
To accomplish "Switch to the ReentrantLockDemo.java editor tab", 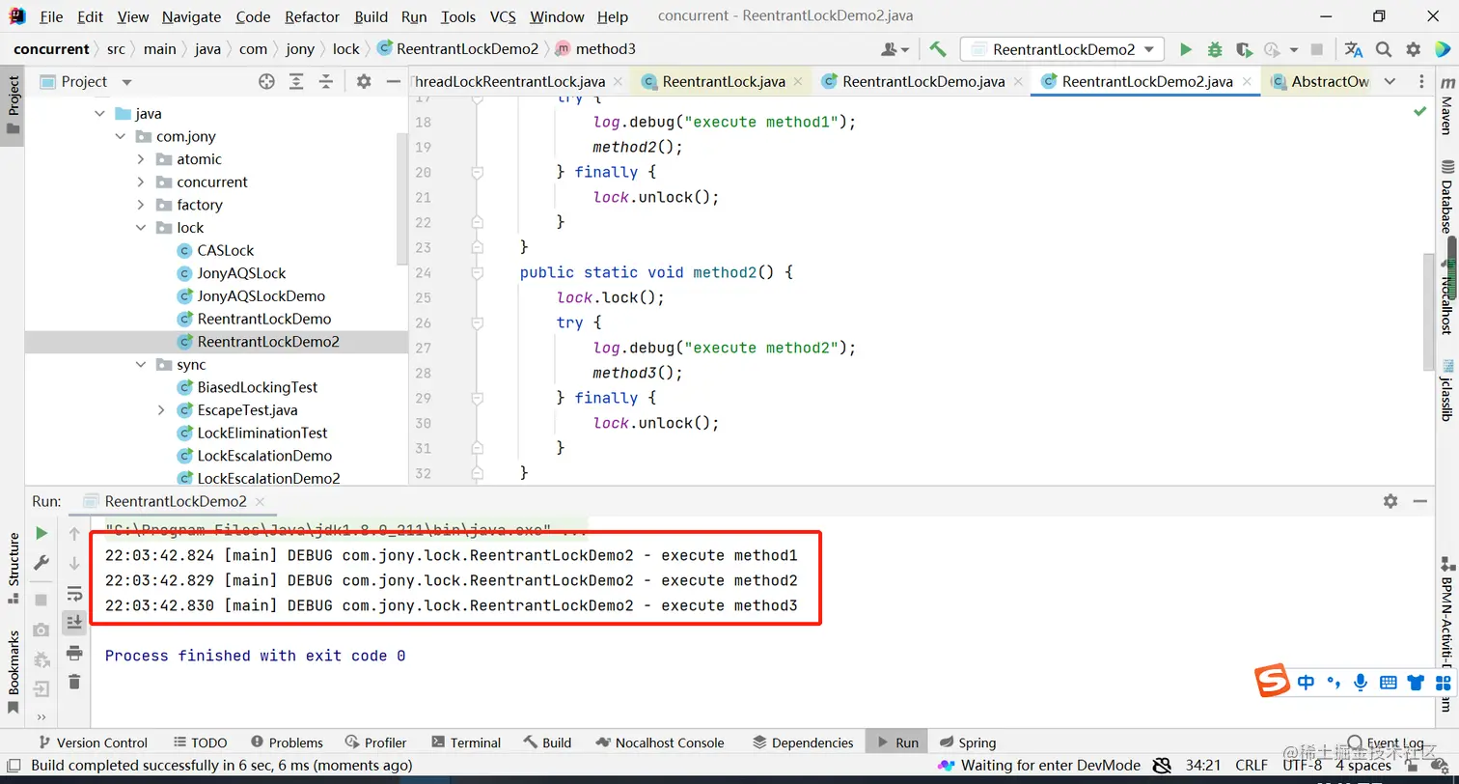I will pyautogui.click(x=922, y=82).
